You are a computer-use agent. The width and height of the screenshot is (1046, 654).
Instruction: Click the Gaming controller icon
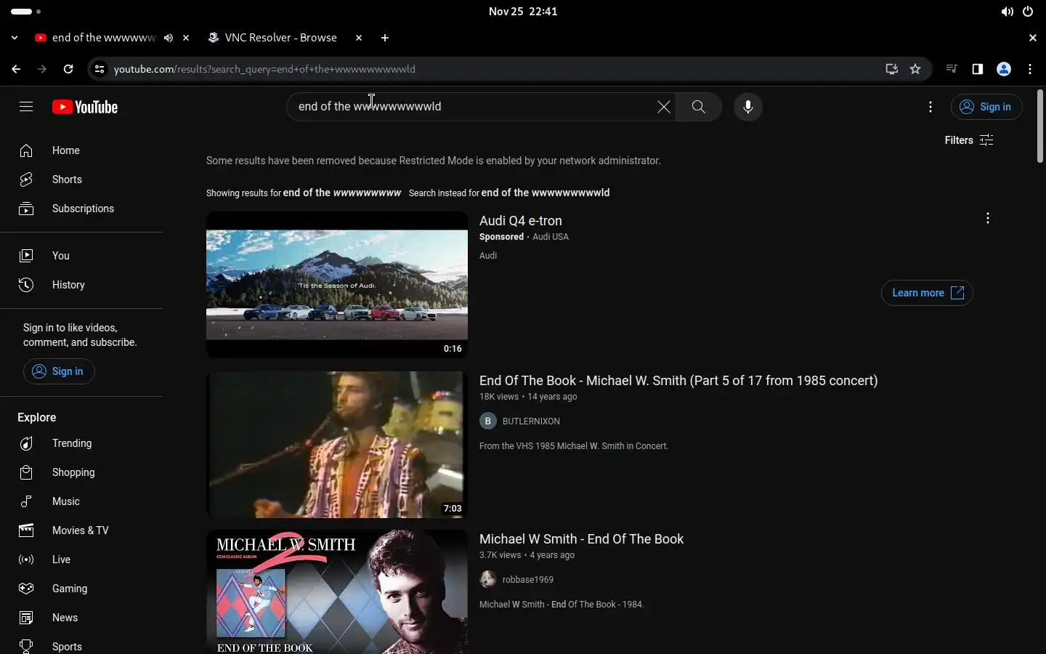pyautogui.click(x=26, y=589)
